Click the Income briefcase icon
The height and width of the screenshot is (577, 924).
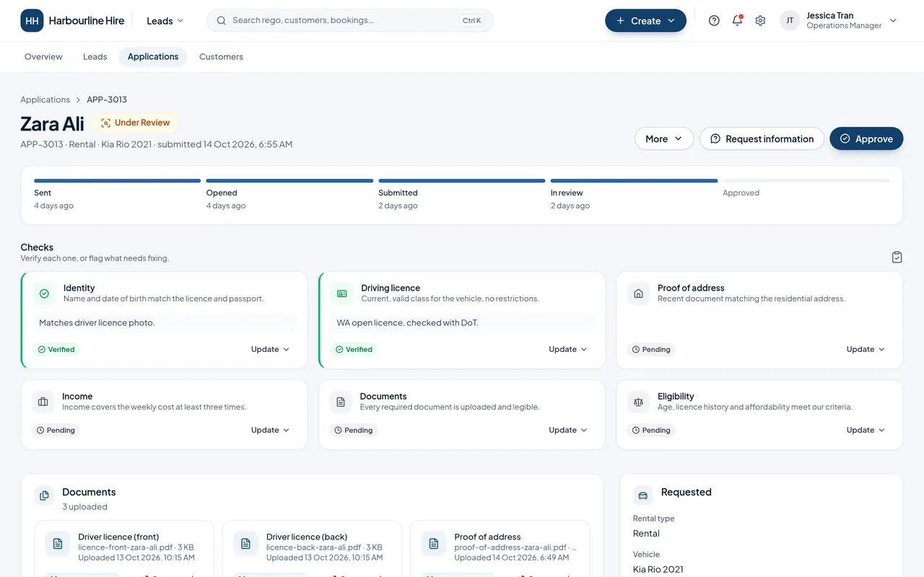pos(43,402)
